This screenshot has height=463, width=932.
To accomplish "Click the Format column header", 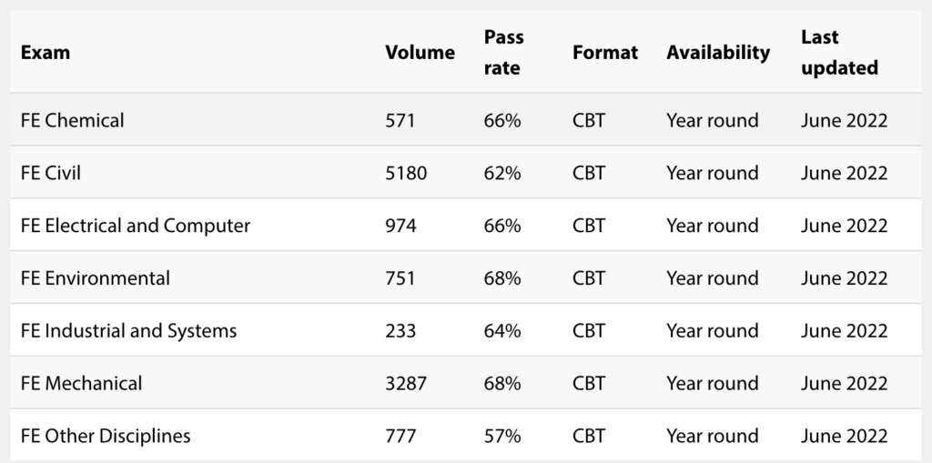I will click(x=605, y=53).
